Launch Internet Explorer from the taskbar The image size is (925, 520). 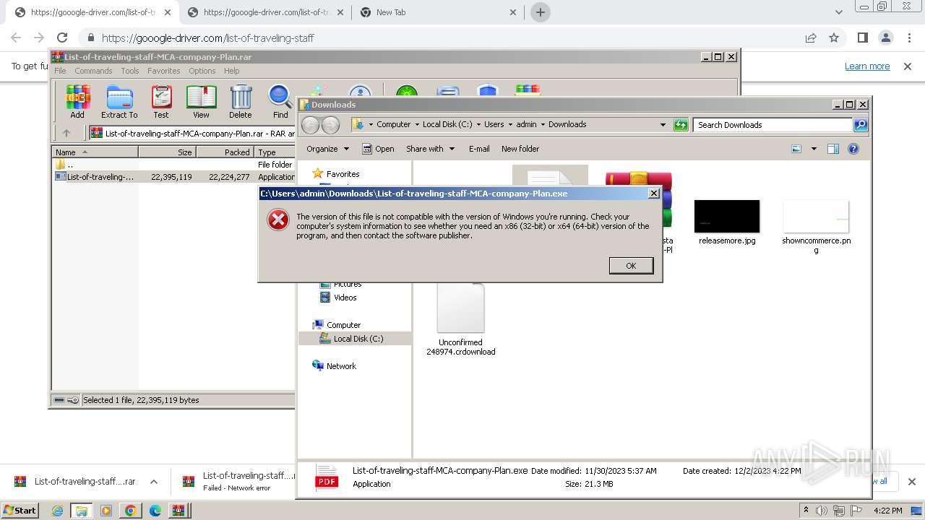tap(57, 511)
